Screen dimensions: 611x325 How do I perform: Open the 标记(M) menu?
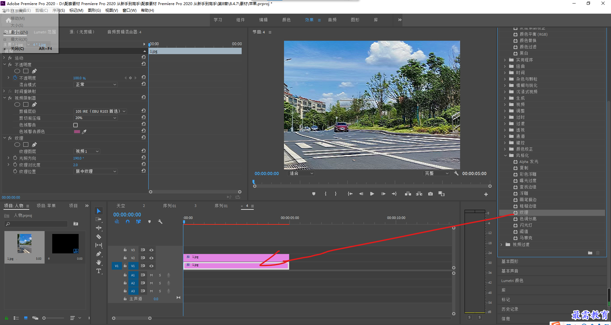tap(76, 11)
